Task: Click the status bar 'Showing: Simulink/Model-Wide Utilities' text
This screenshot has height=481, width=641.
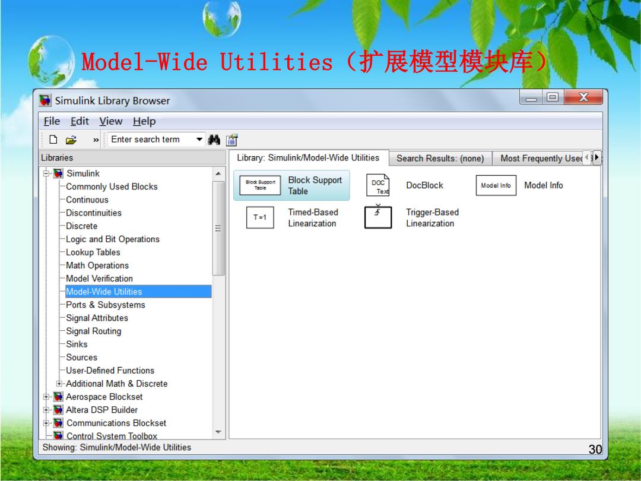Action: (x=116, y=448)
